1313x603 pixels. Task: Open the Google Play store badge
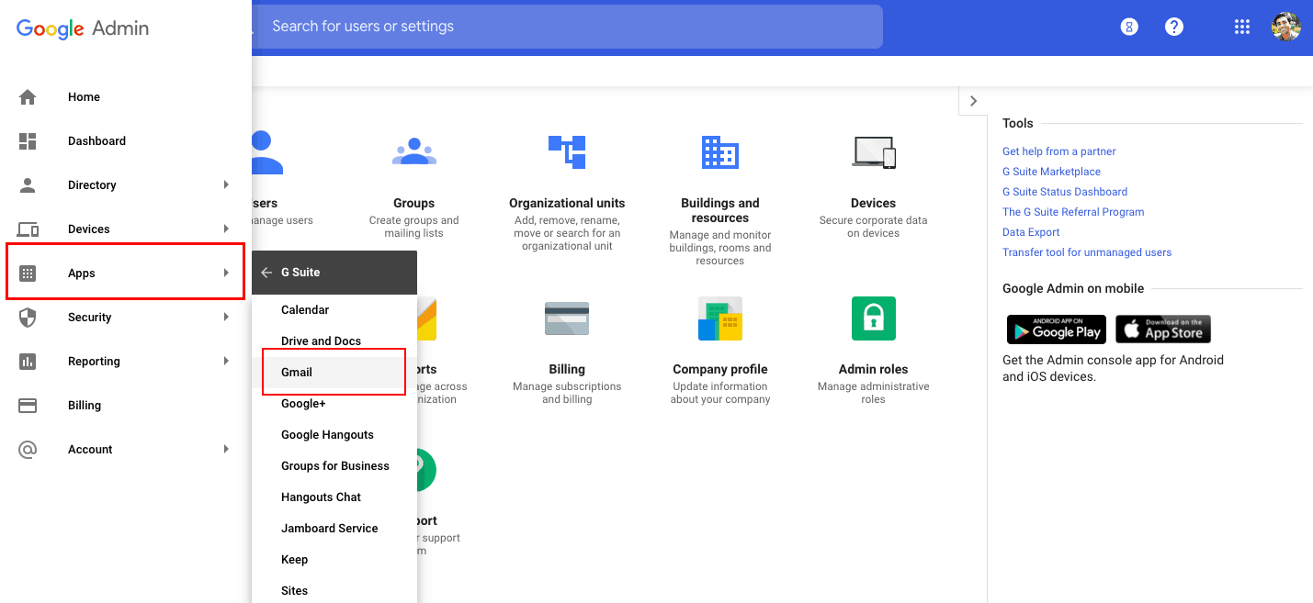[1056, 329]
